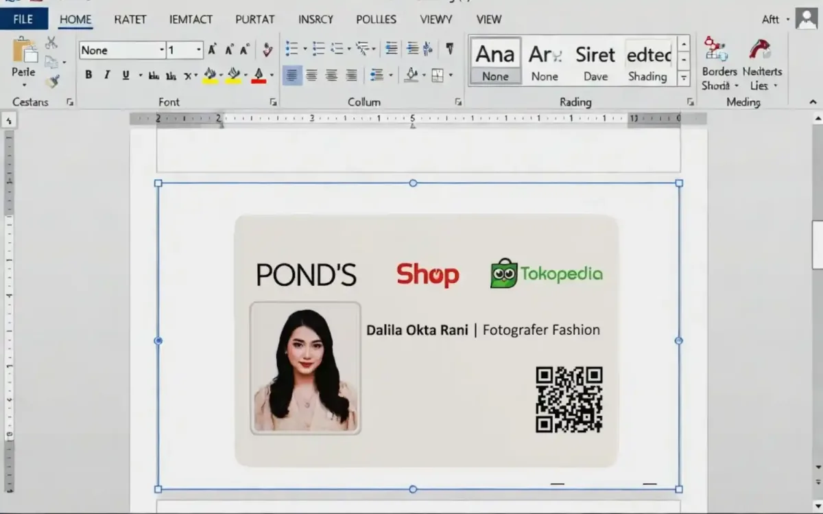This screenshot has height=514, width=823.
Task: Click the Justify alignment icon
Action: pos(352,75)
